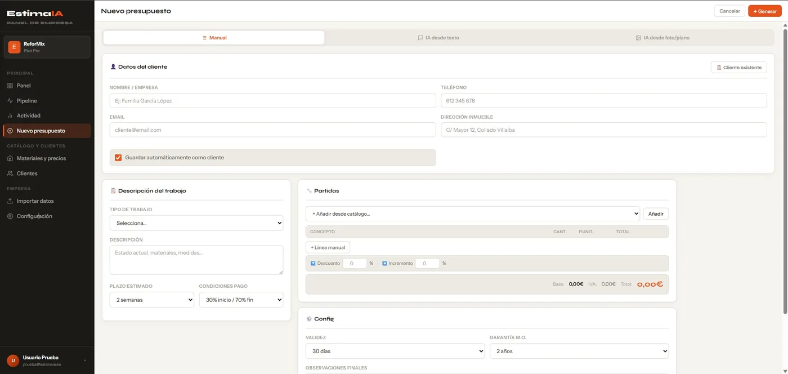Click the orange ReforMix company avatar

[14, 47]
